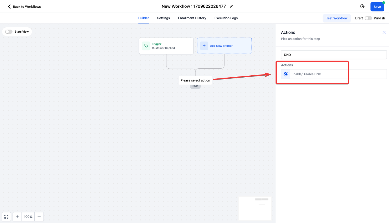This screenshot has width=389, height=223.
Task: Toggle Draft to Publish switch
Action: click(x=368, y=18)
